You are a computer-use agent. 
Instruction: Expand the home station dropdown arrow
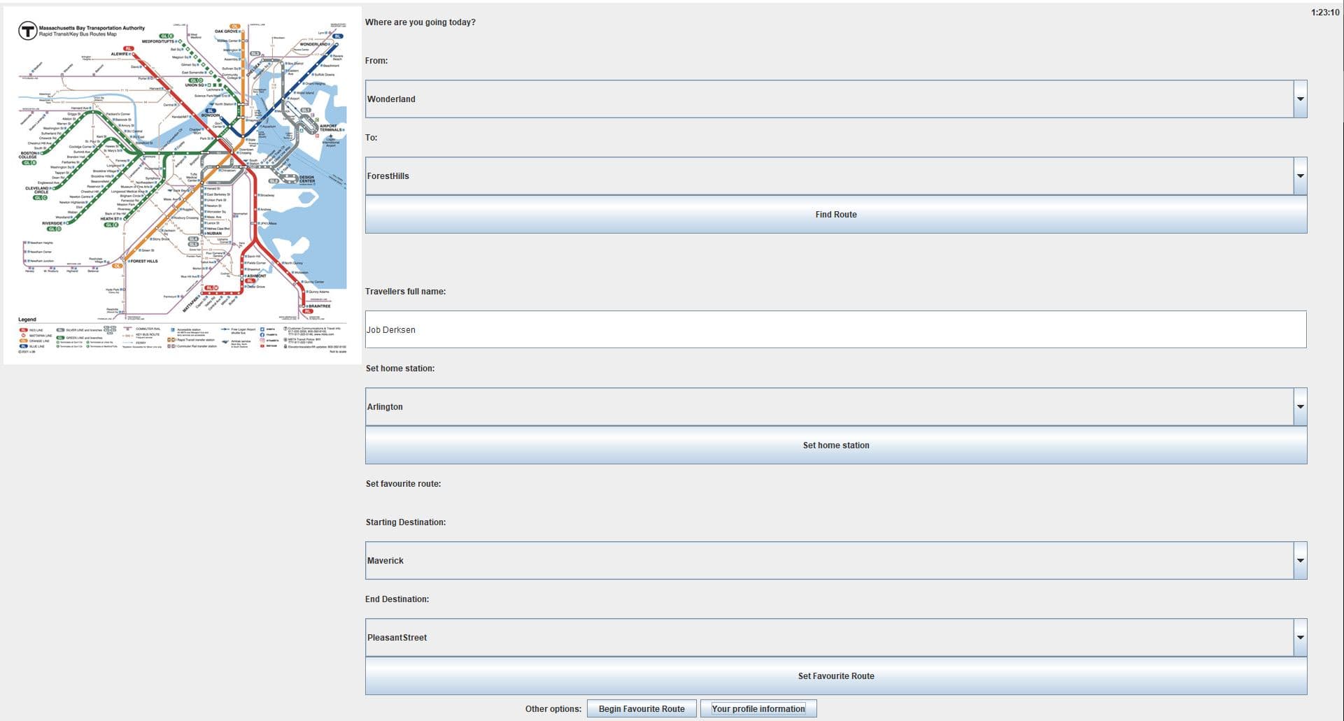point(1300,406)
